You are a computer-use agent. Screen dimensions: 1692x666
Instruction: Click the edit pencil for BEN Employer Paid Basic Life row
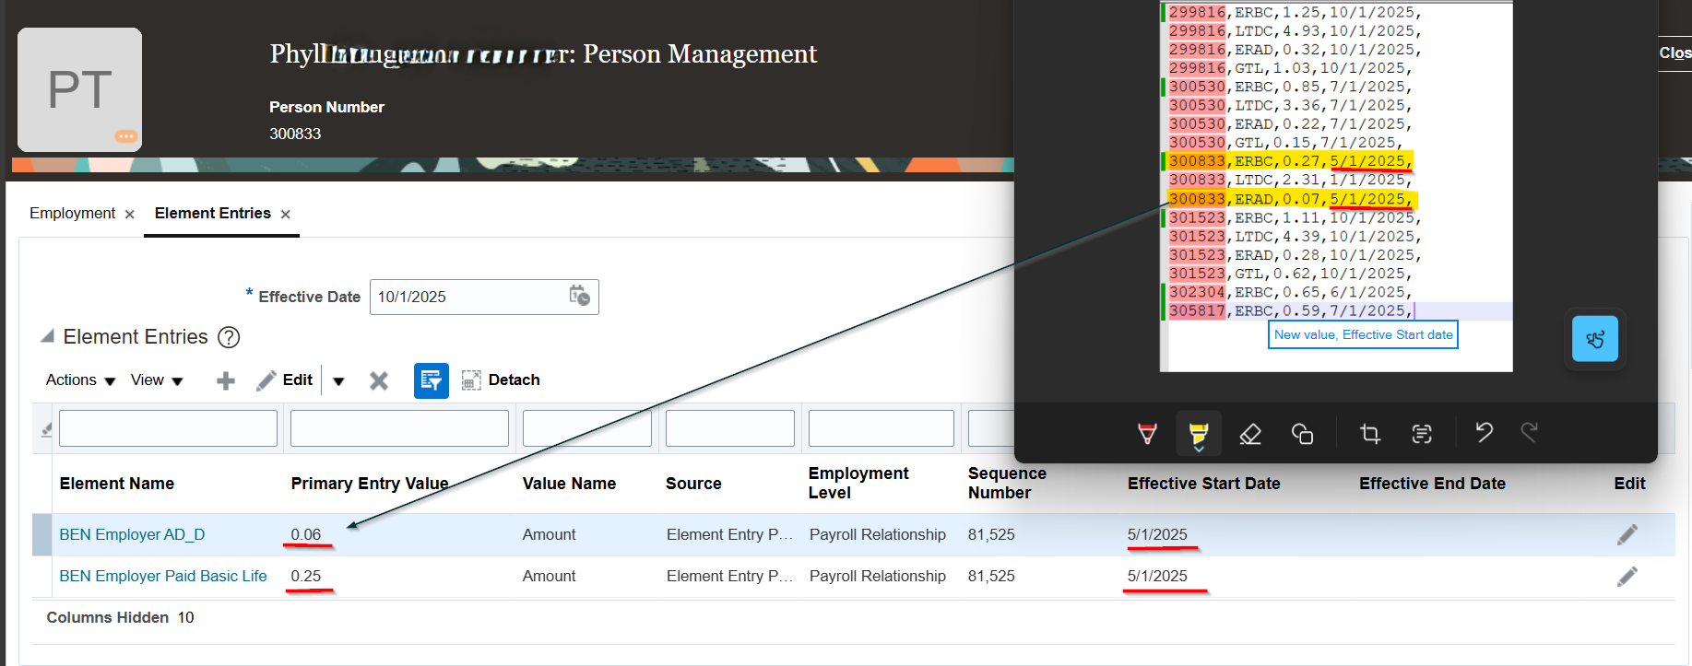(x=1627, y=576)
